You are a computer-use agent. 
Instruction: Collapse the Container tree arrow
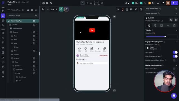pyautogui.click(x=37, y=70)
